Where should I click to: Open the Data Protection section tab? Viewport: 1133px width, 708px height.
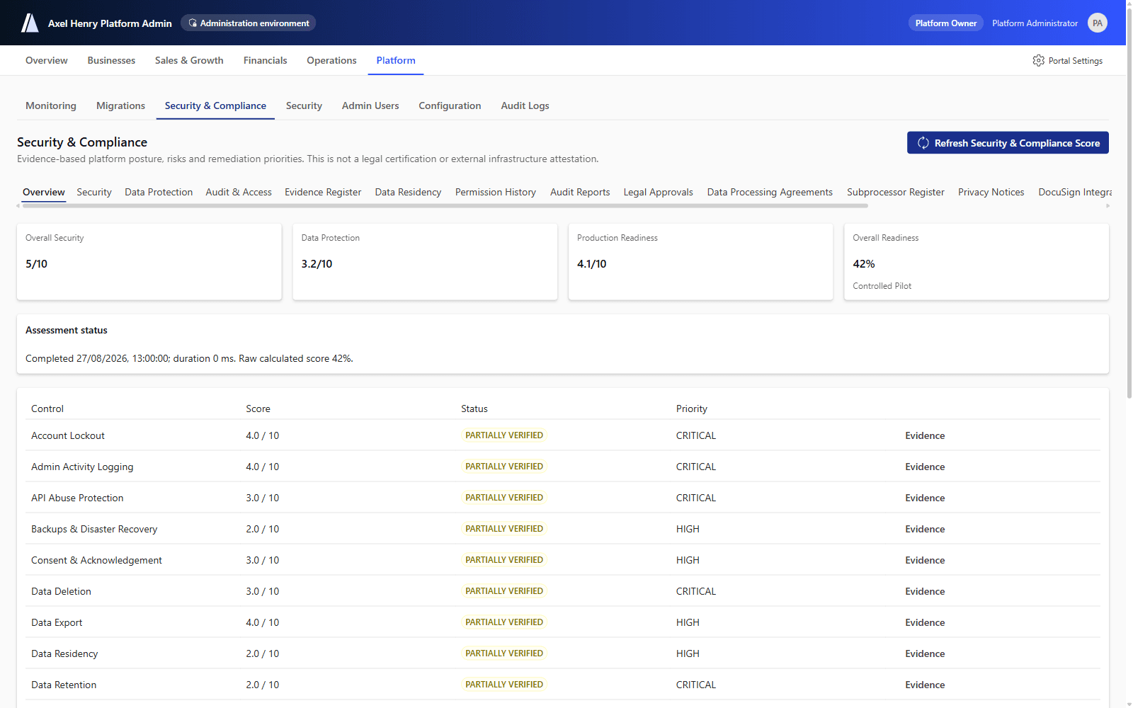click(x=159, y=193)
